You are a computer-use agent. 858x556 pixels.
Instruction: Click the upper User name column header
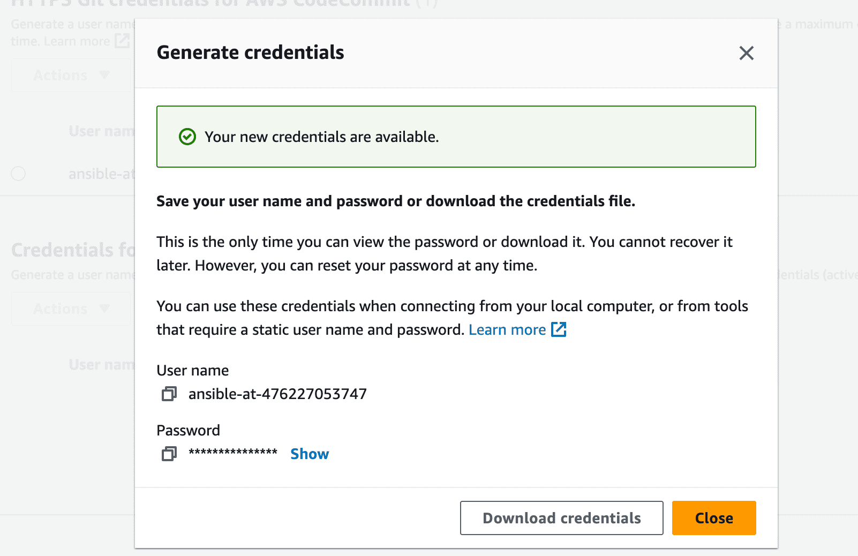(x=102, y=131)
